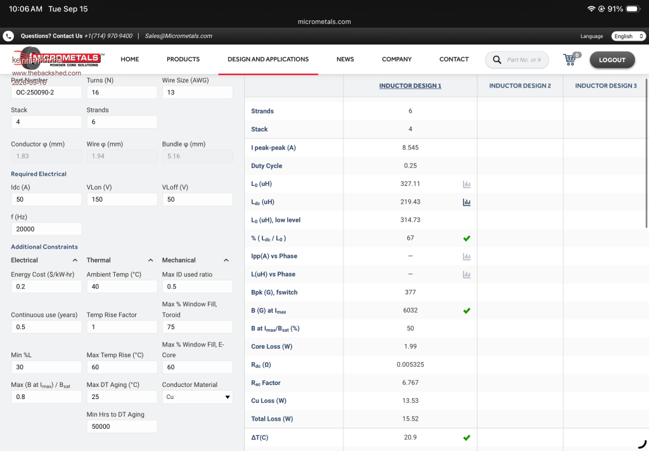This screenshot has width=649, height=451.
Task: Open the L(uH) vs Phase chart icon
Action: click(x=466, y=275)
